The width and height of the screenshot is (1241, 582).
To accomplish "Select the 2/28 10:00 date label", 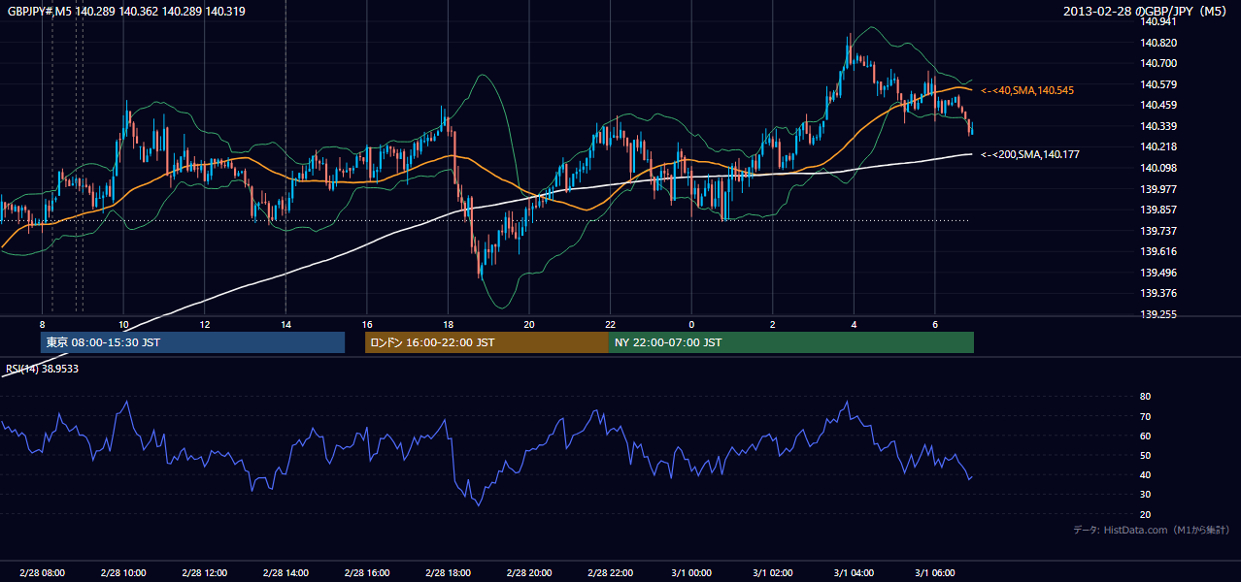I will pos(123,572).
